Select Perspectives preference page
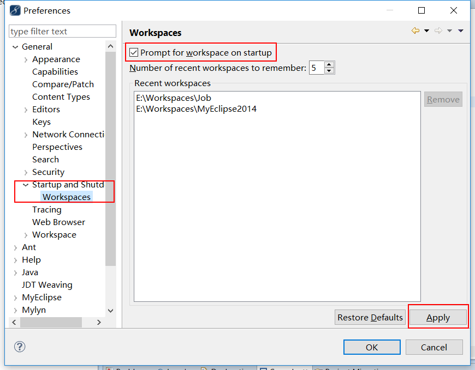The height and width of the screenshot is (370, 475). [x=57, y=147]
